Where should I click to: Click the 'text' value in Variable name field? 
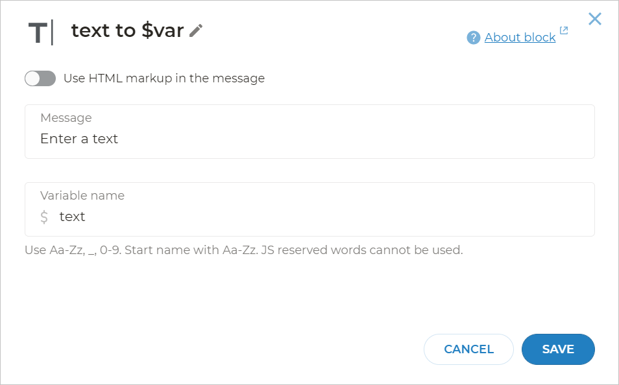pos(72,216)
